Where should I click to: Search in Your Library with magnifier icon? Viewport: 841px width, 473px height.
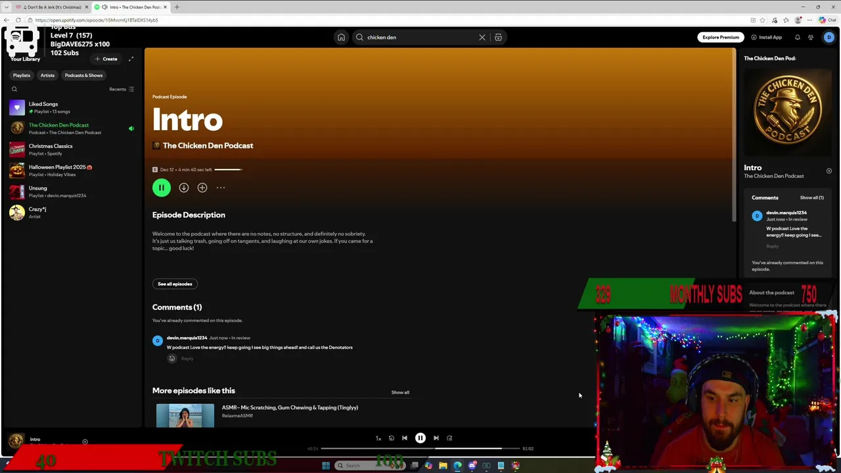(x=14, y=89)
